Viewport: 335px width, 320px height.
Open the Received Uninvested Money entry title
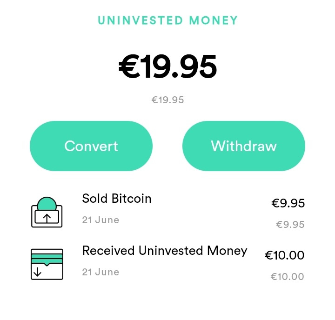(165, 251)
